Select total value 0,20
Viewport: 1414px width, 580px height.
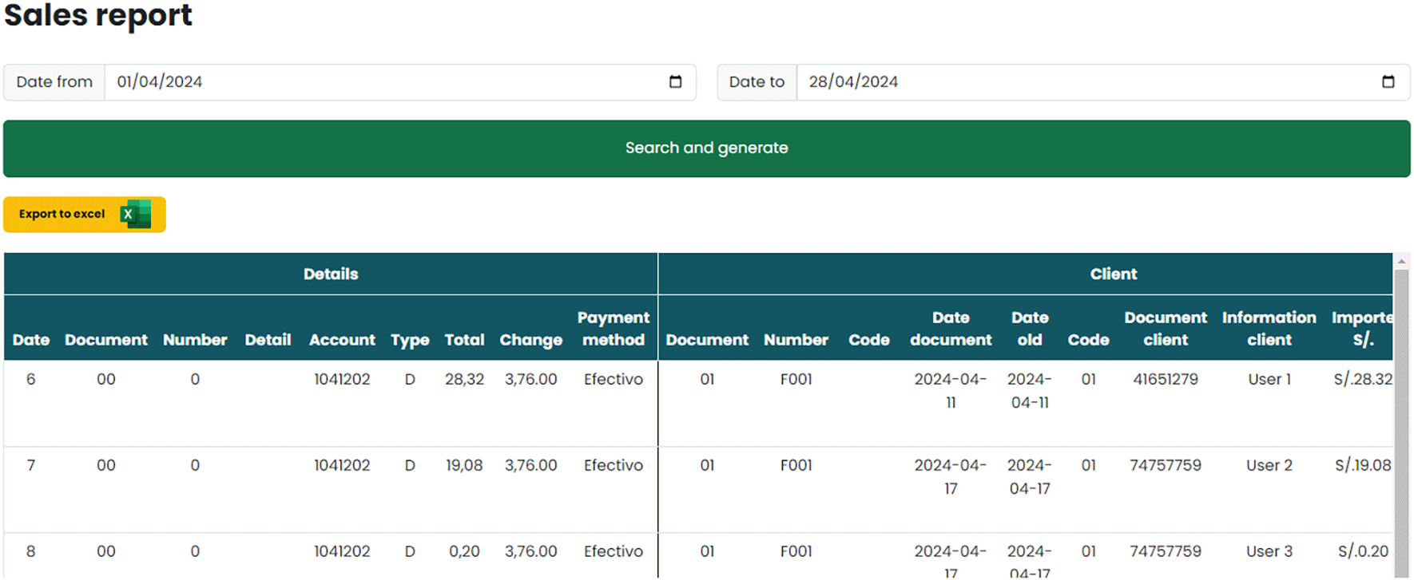click(464, 552)
